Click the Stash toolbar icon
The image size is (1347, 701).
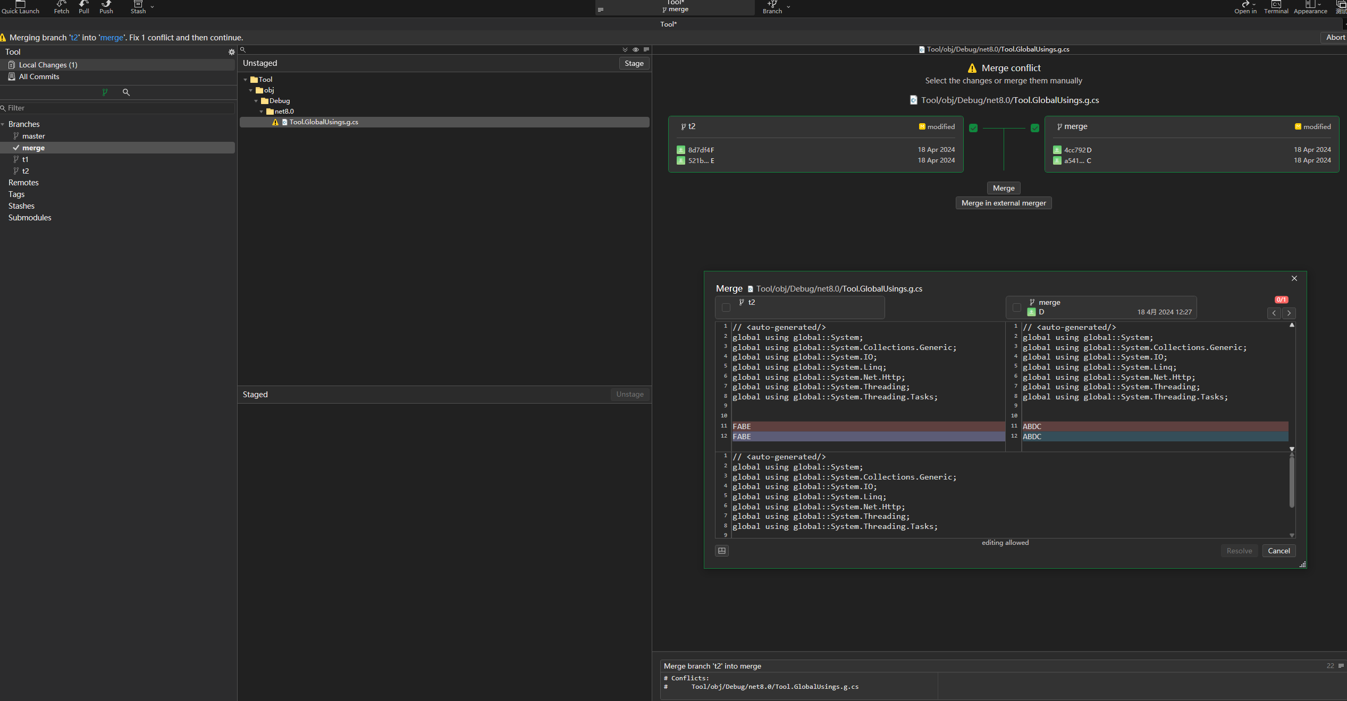coord(138,6)
